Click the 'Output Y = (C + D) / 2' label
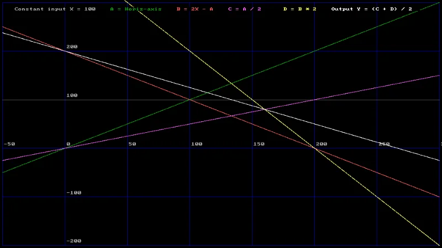The height and width of the screenshot is (248, 442). [371, 9]
